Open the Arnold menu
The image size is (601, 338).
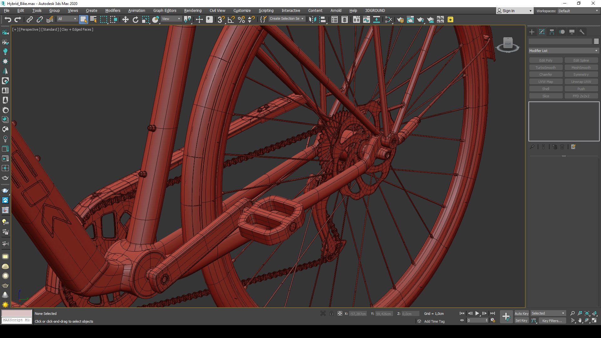point(336,11)
